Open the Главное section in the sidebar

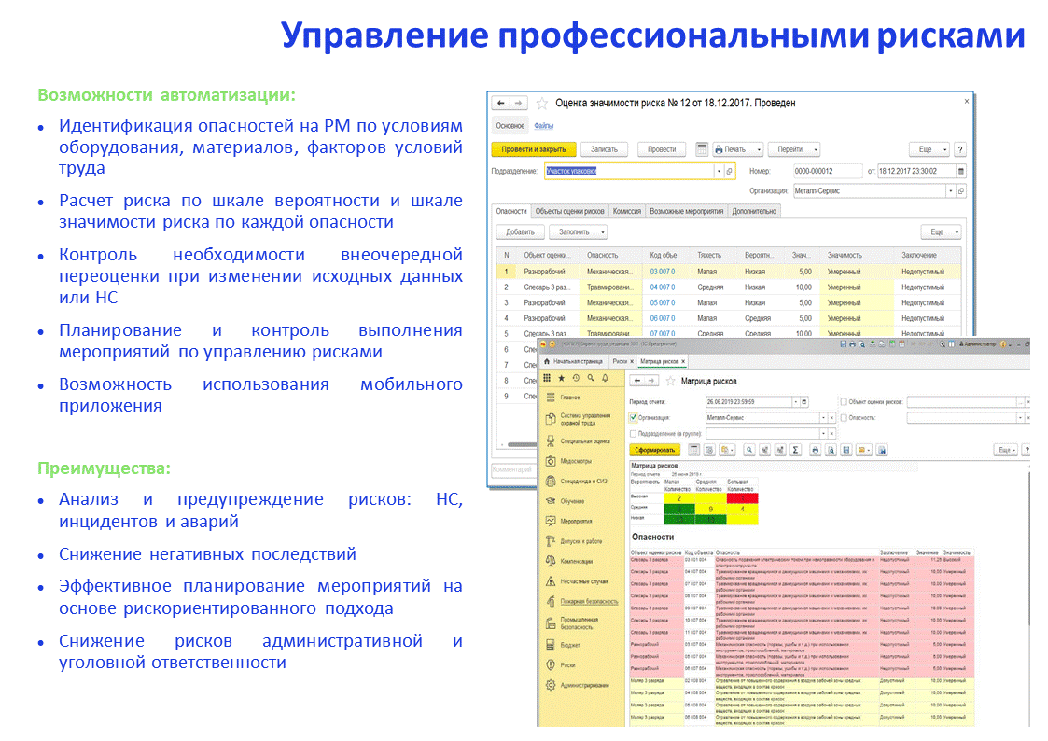click(569, 398)
